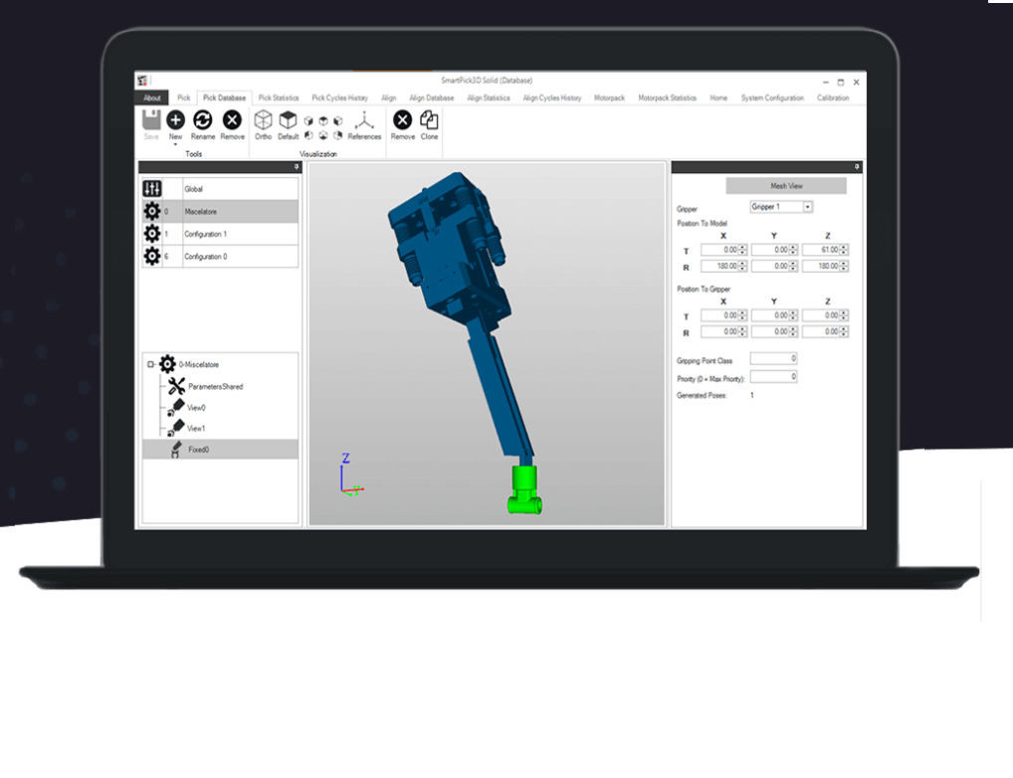Open the Gripper 1 dropdown

pos(808,205)
